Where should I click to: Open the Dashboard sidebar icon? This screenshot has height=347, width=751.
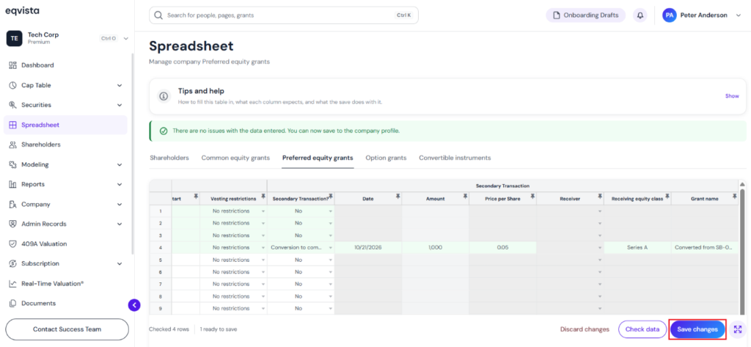13,65
